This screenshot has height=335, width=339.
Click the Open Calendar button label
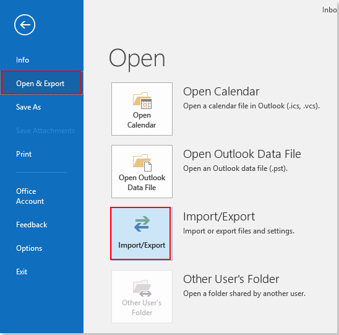pos(142,120)
